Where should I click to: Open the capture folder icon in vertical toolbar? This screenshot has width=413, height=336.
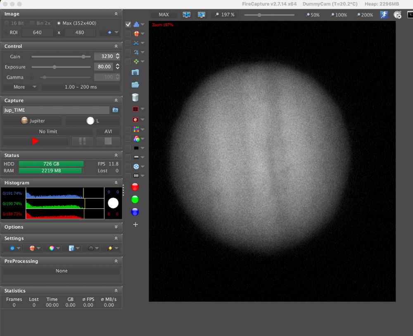click(x=136, y=84)
